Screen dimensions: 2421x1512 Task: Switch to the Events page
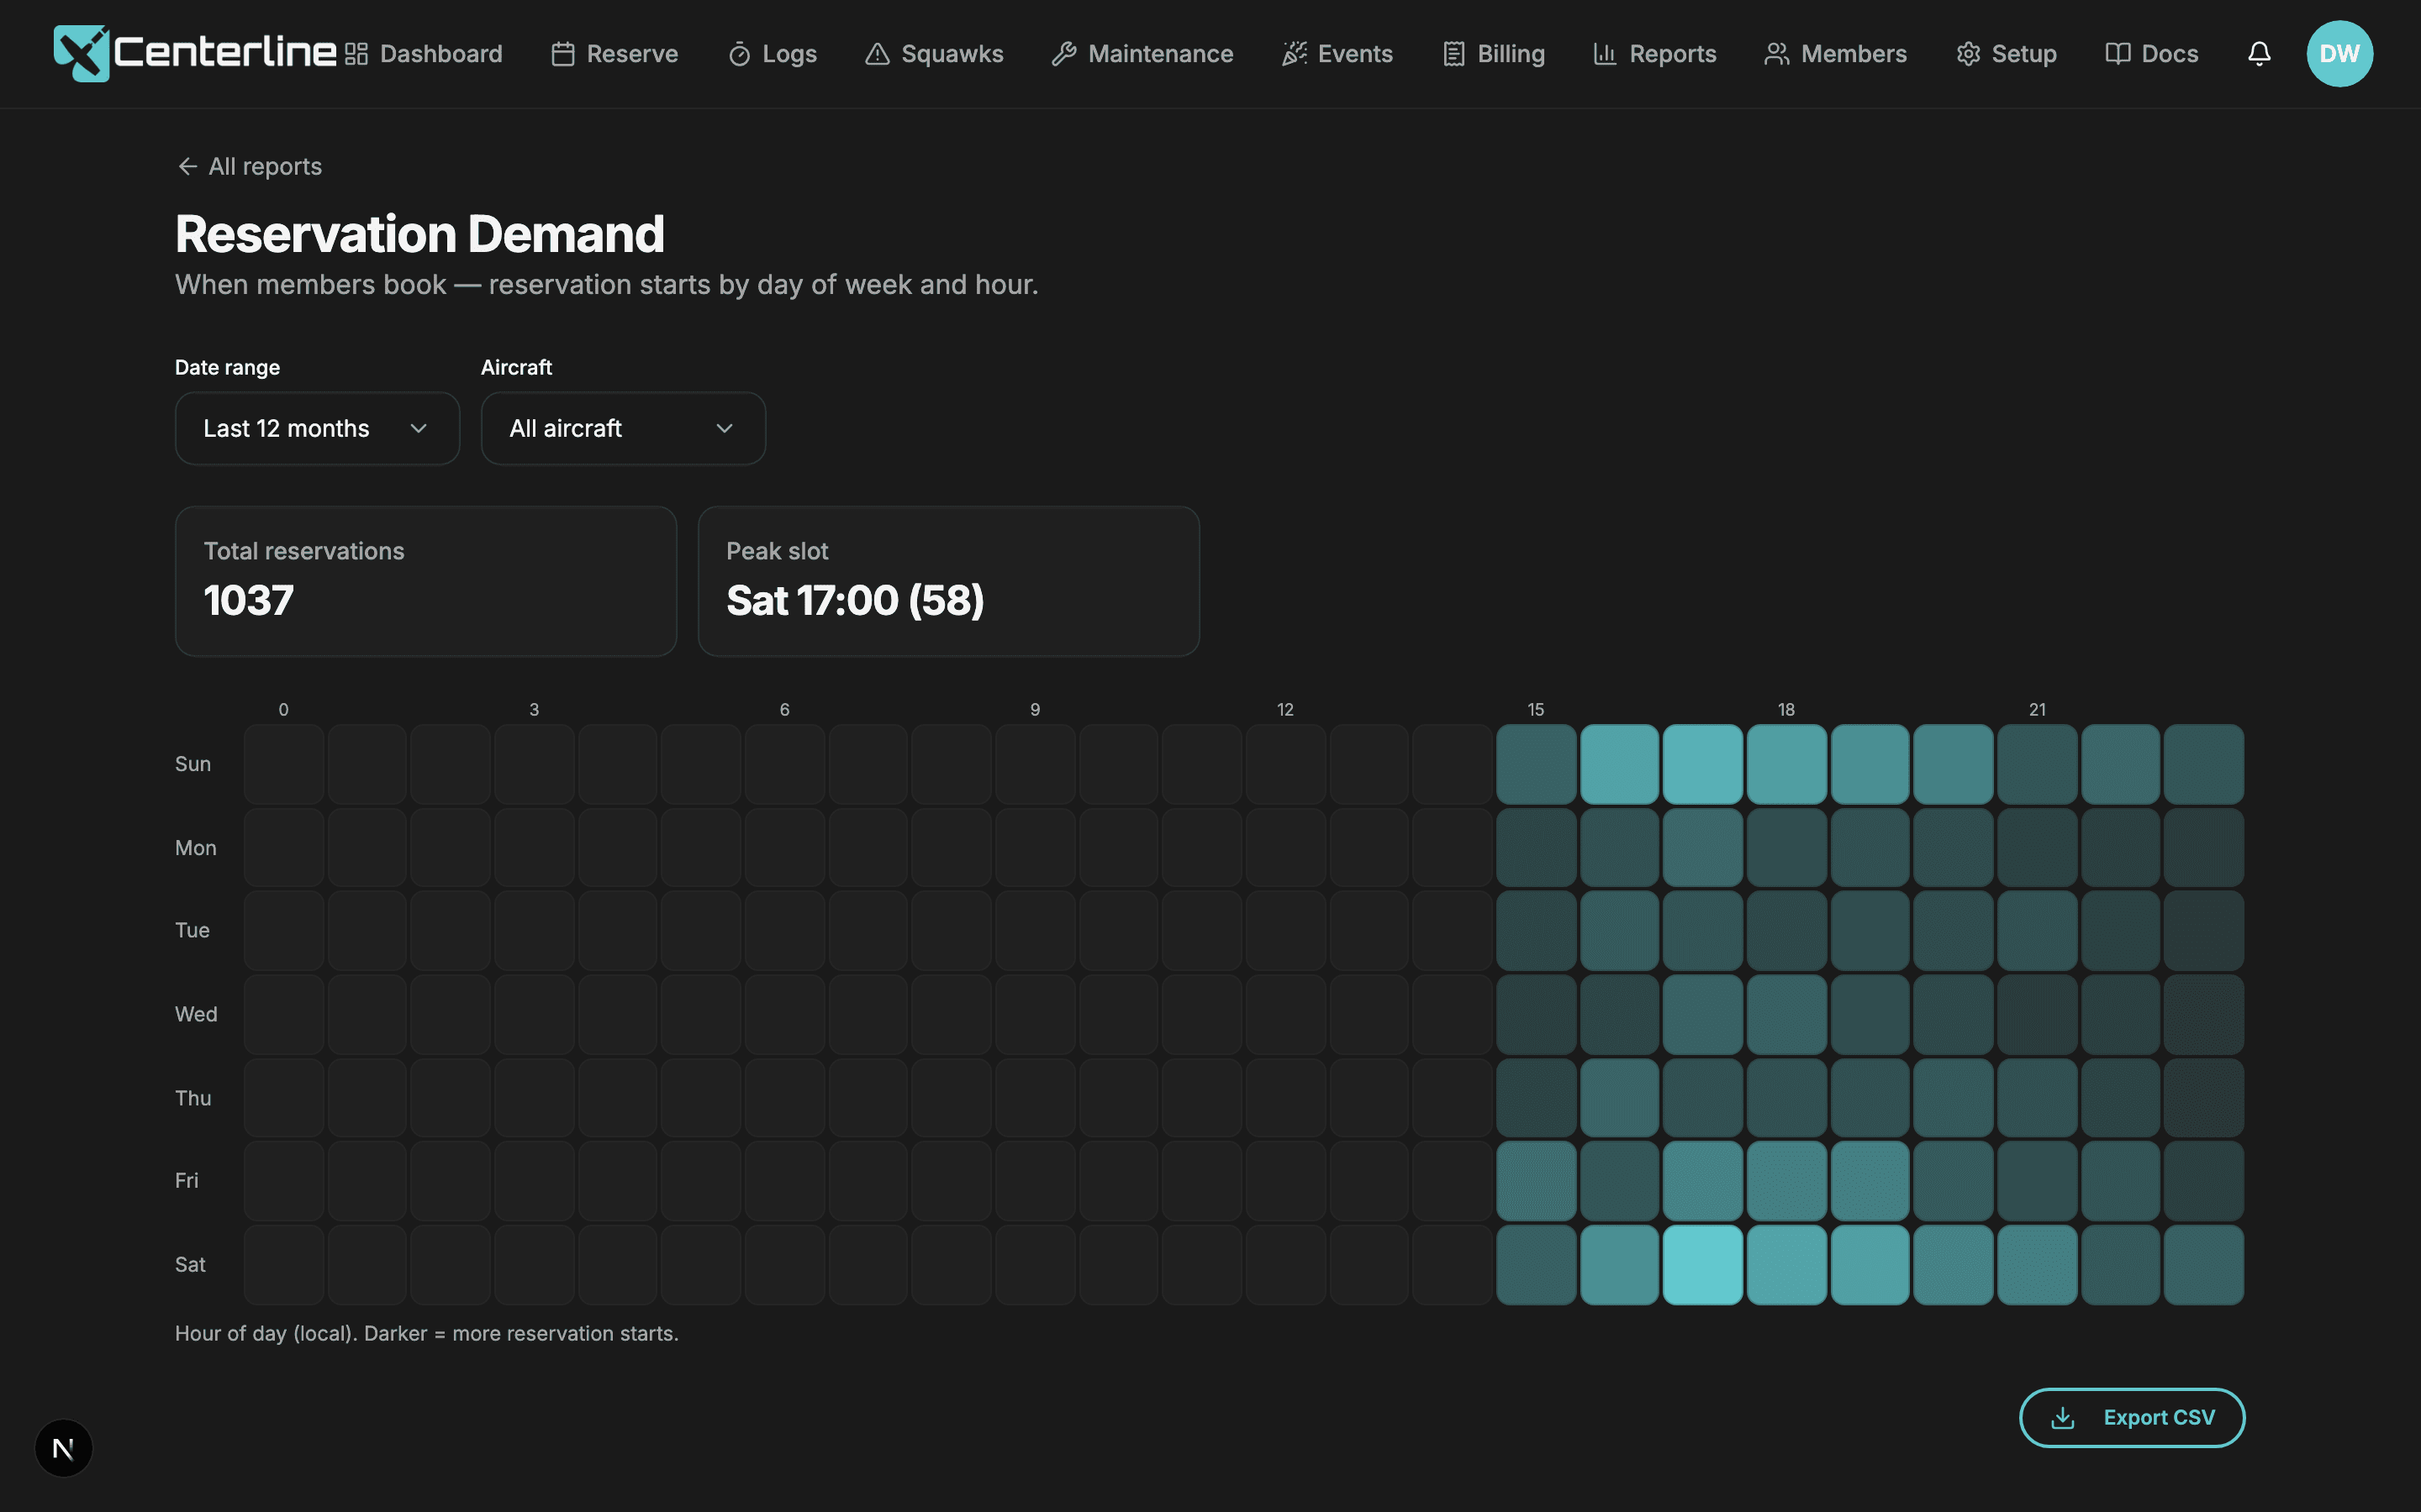click(x=1337, y=54)
